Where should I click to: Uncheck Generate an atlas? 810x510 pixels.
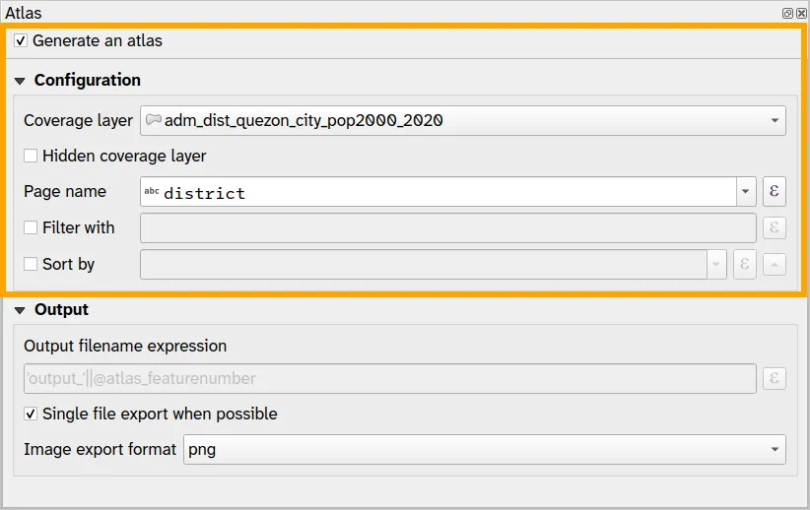(22, 41)
